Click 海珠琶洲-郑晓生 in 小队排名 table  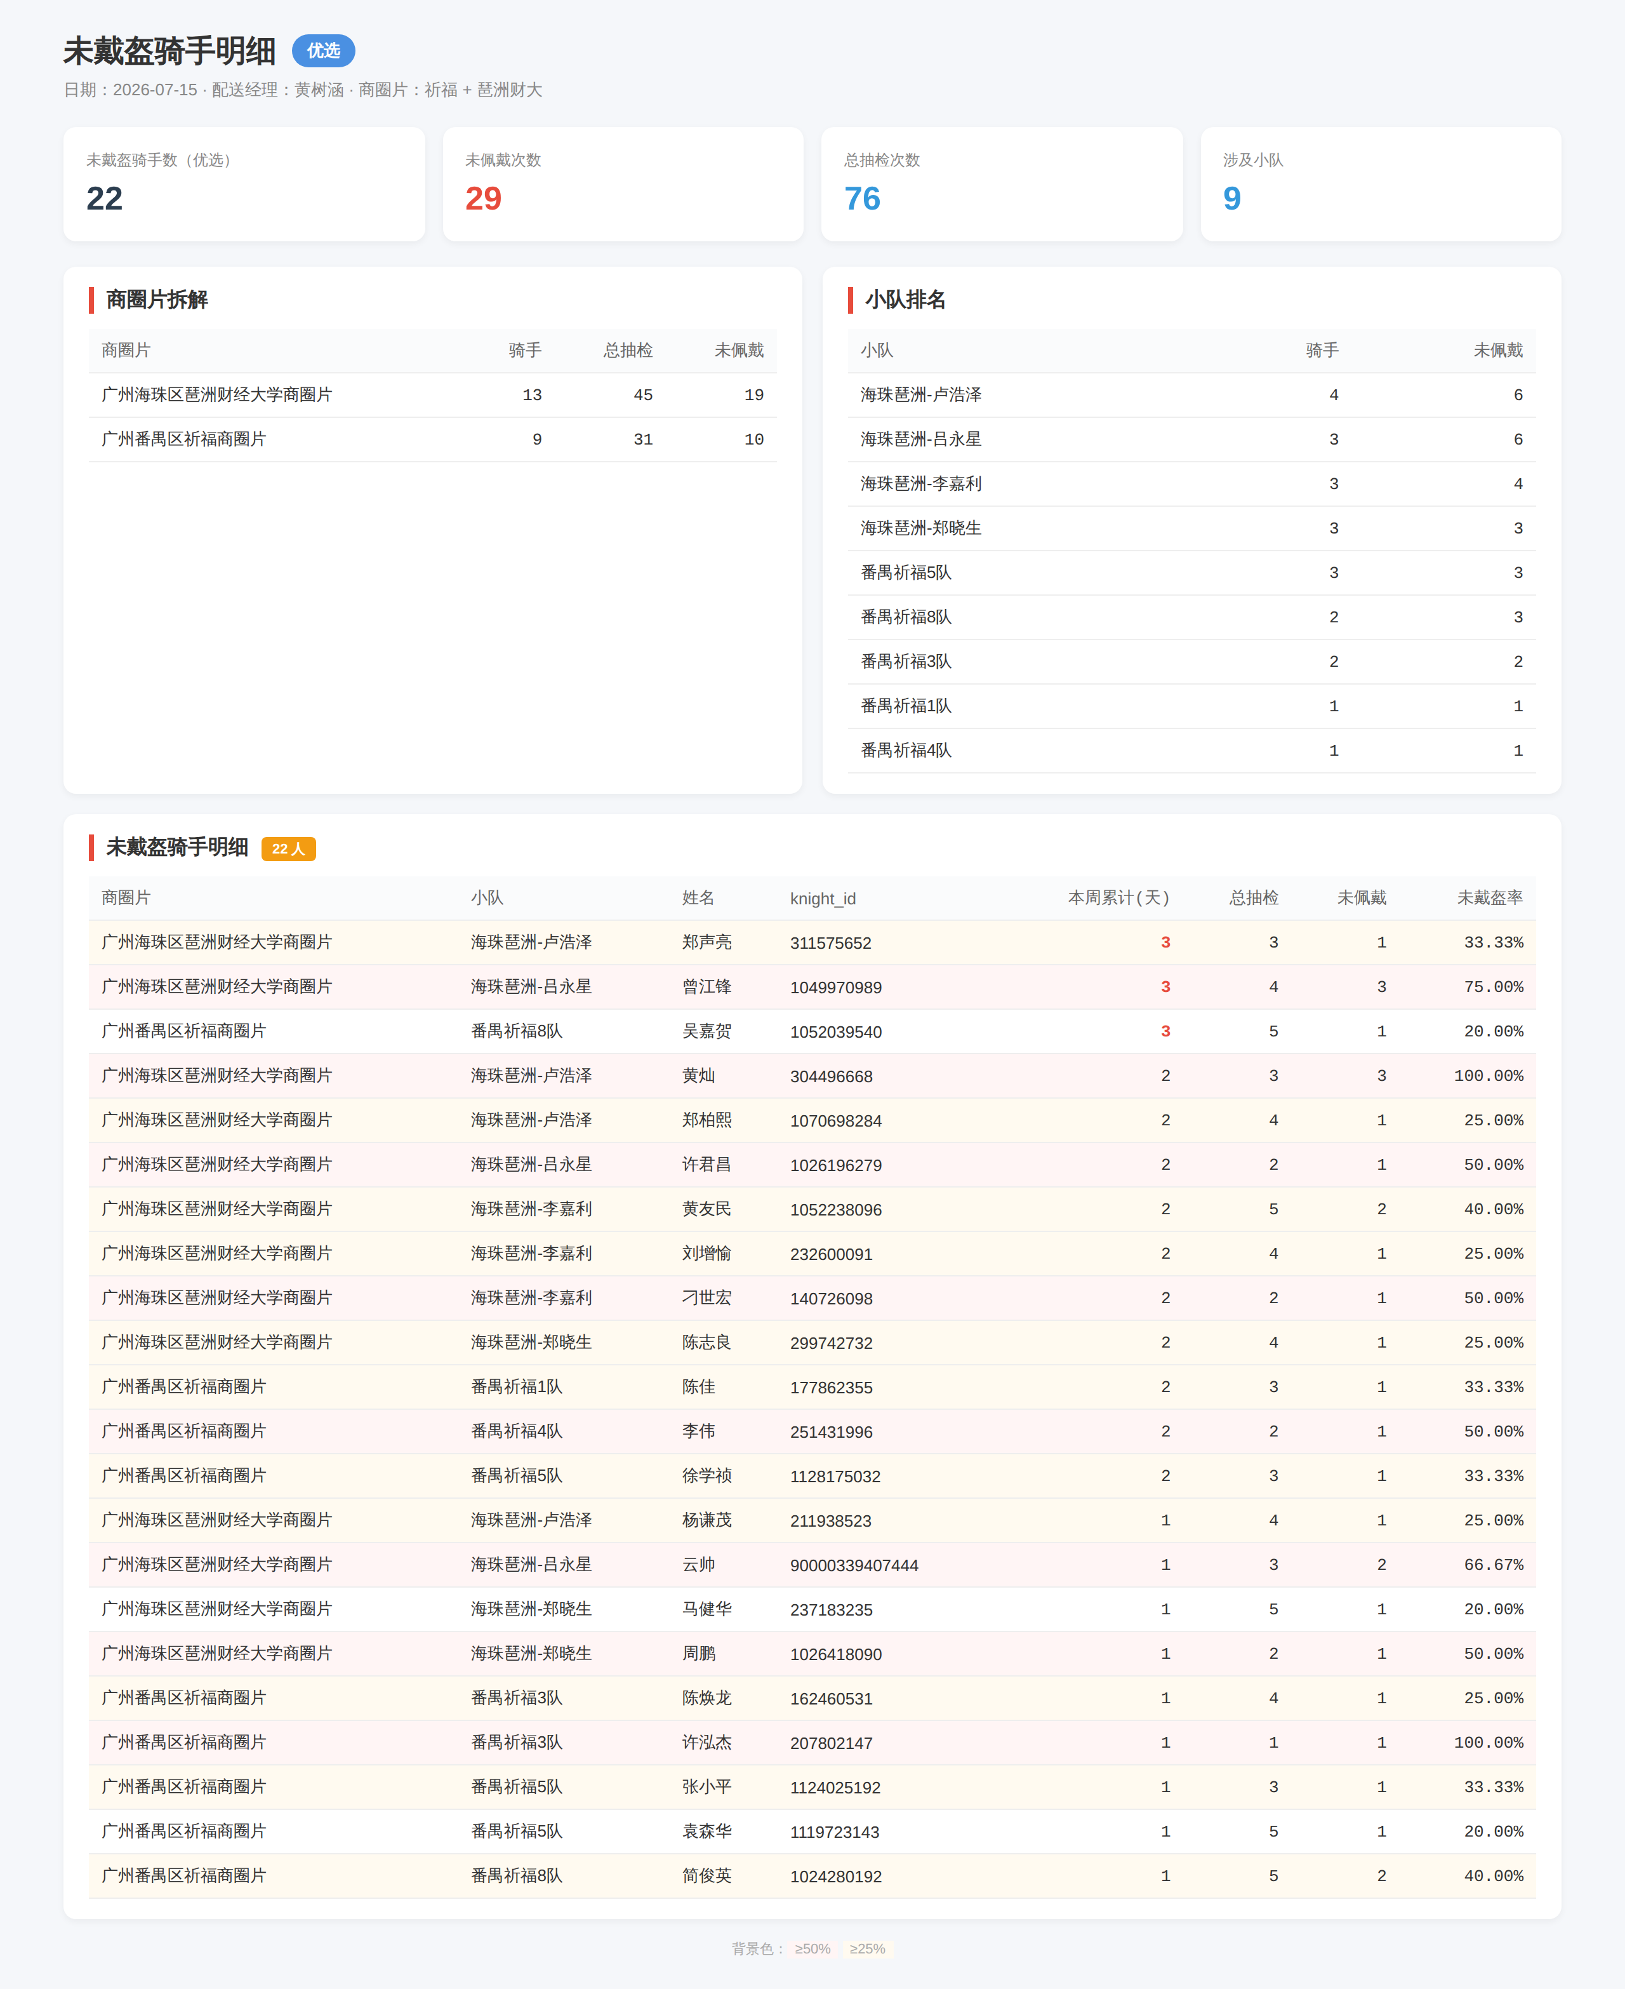[x=921, y=528]
